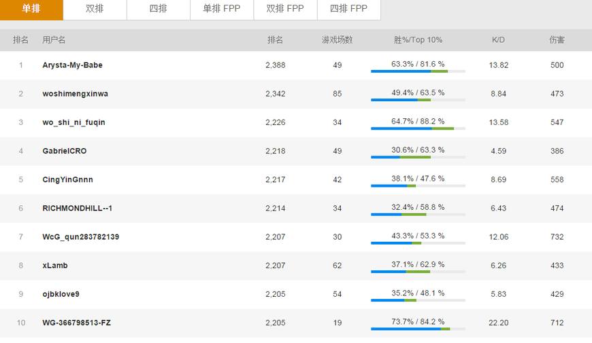This screenshot has height=343, width=592.
Task: Click the CingYinGnnn username
Action: (67, 179)
